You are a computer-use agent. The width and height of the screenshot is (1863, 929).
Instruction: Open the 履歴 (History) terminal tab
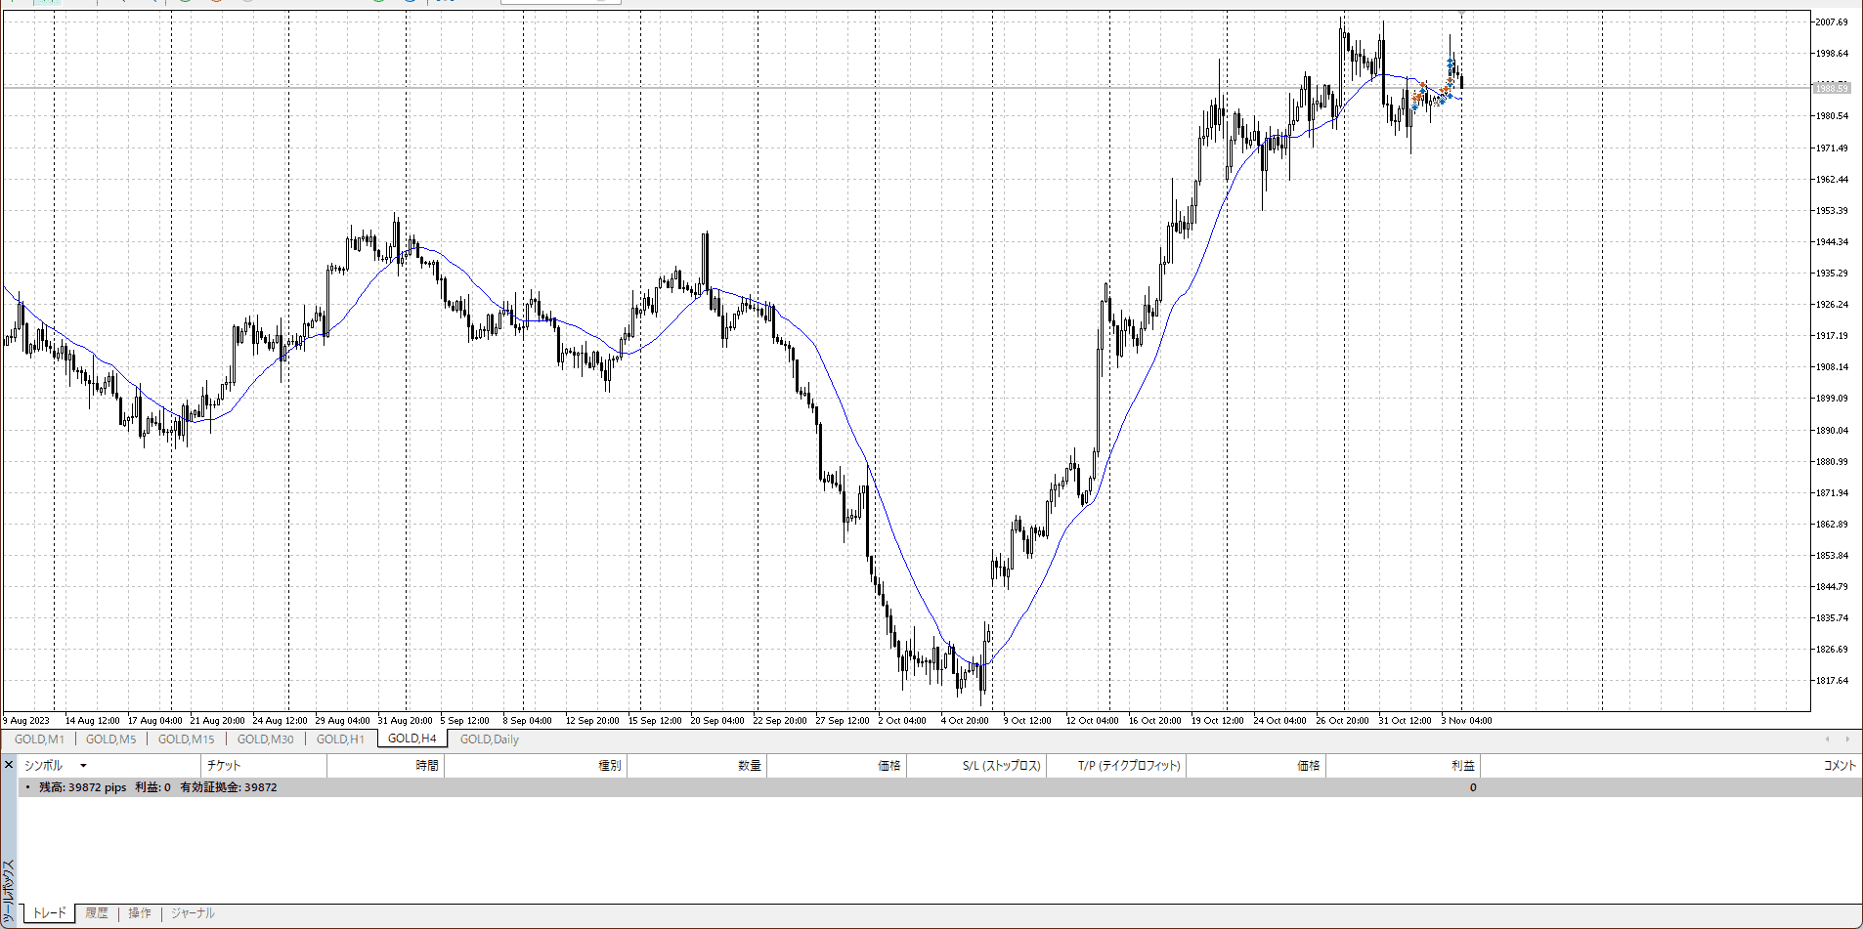pyautogui.click(x=97, y=913)
